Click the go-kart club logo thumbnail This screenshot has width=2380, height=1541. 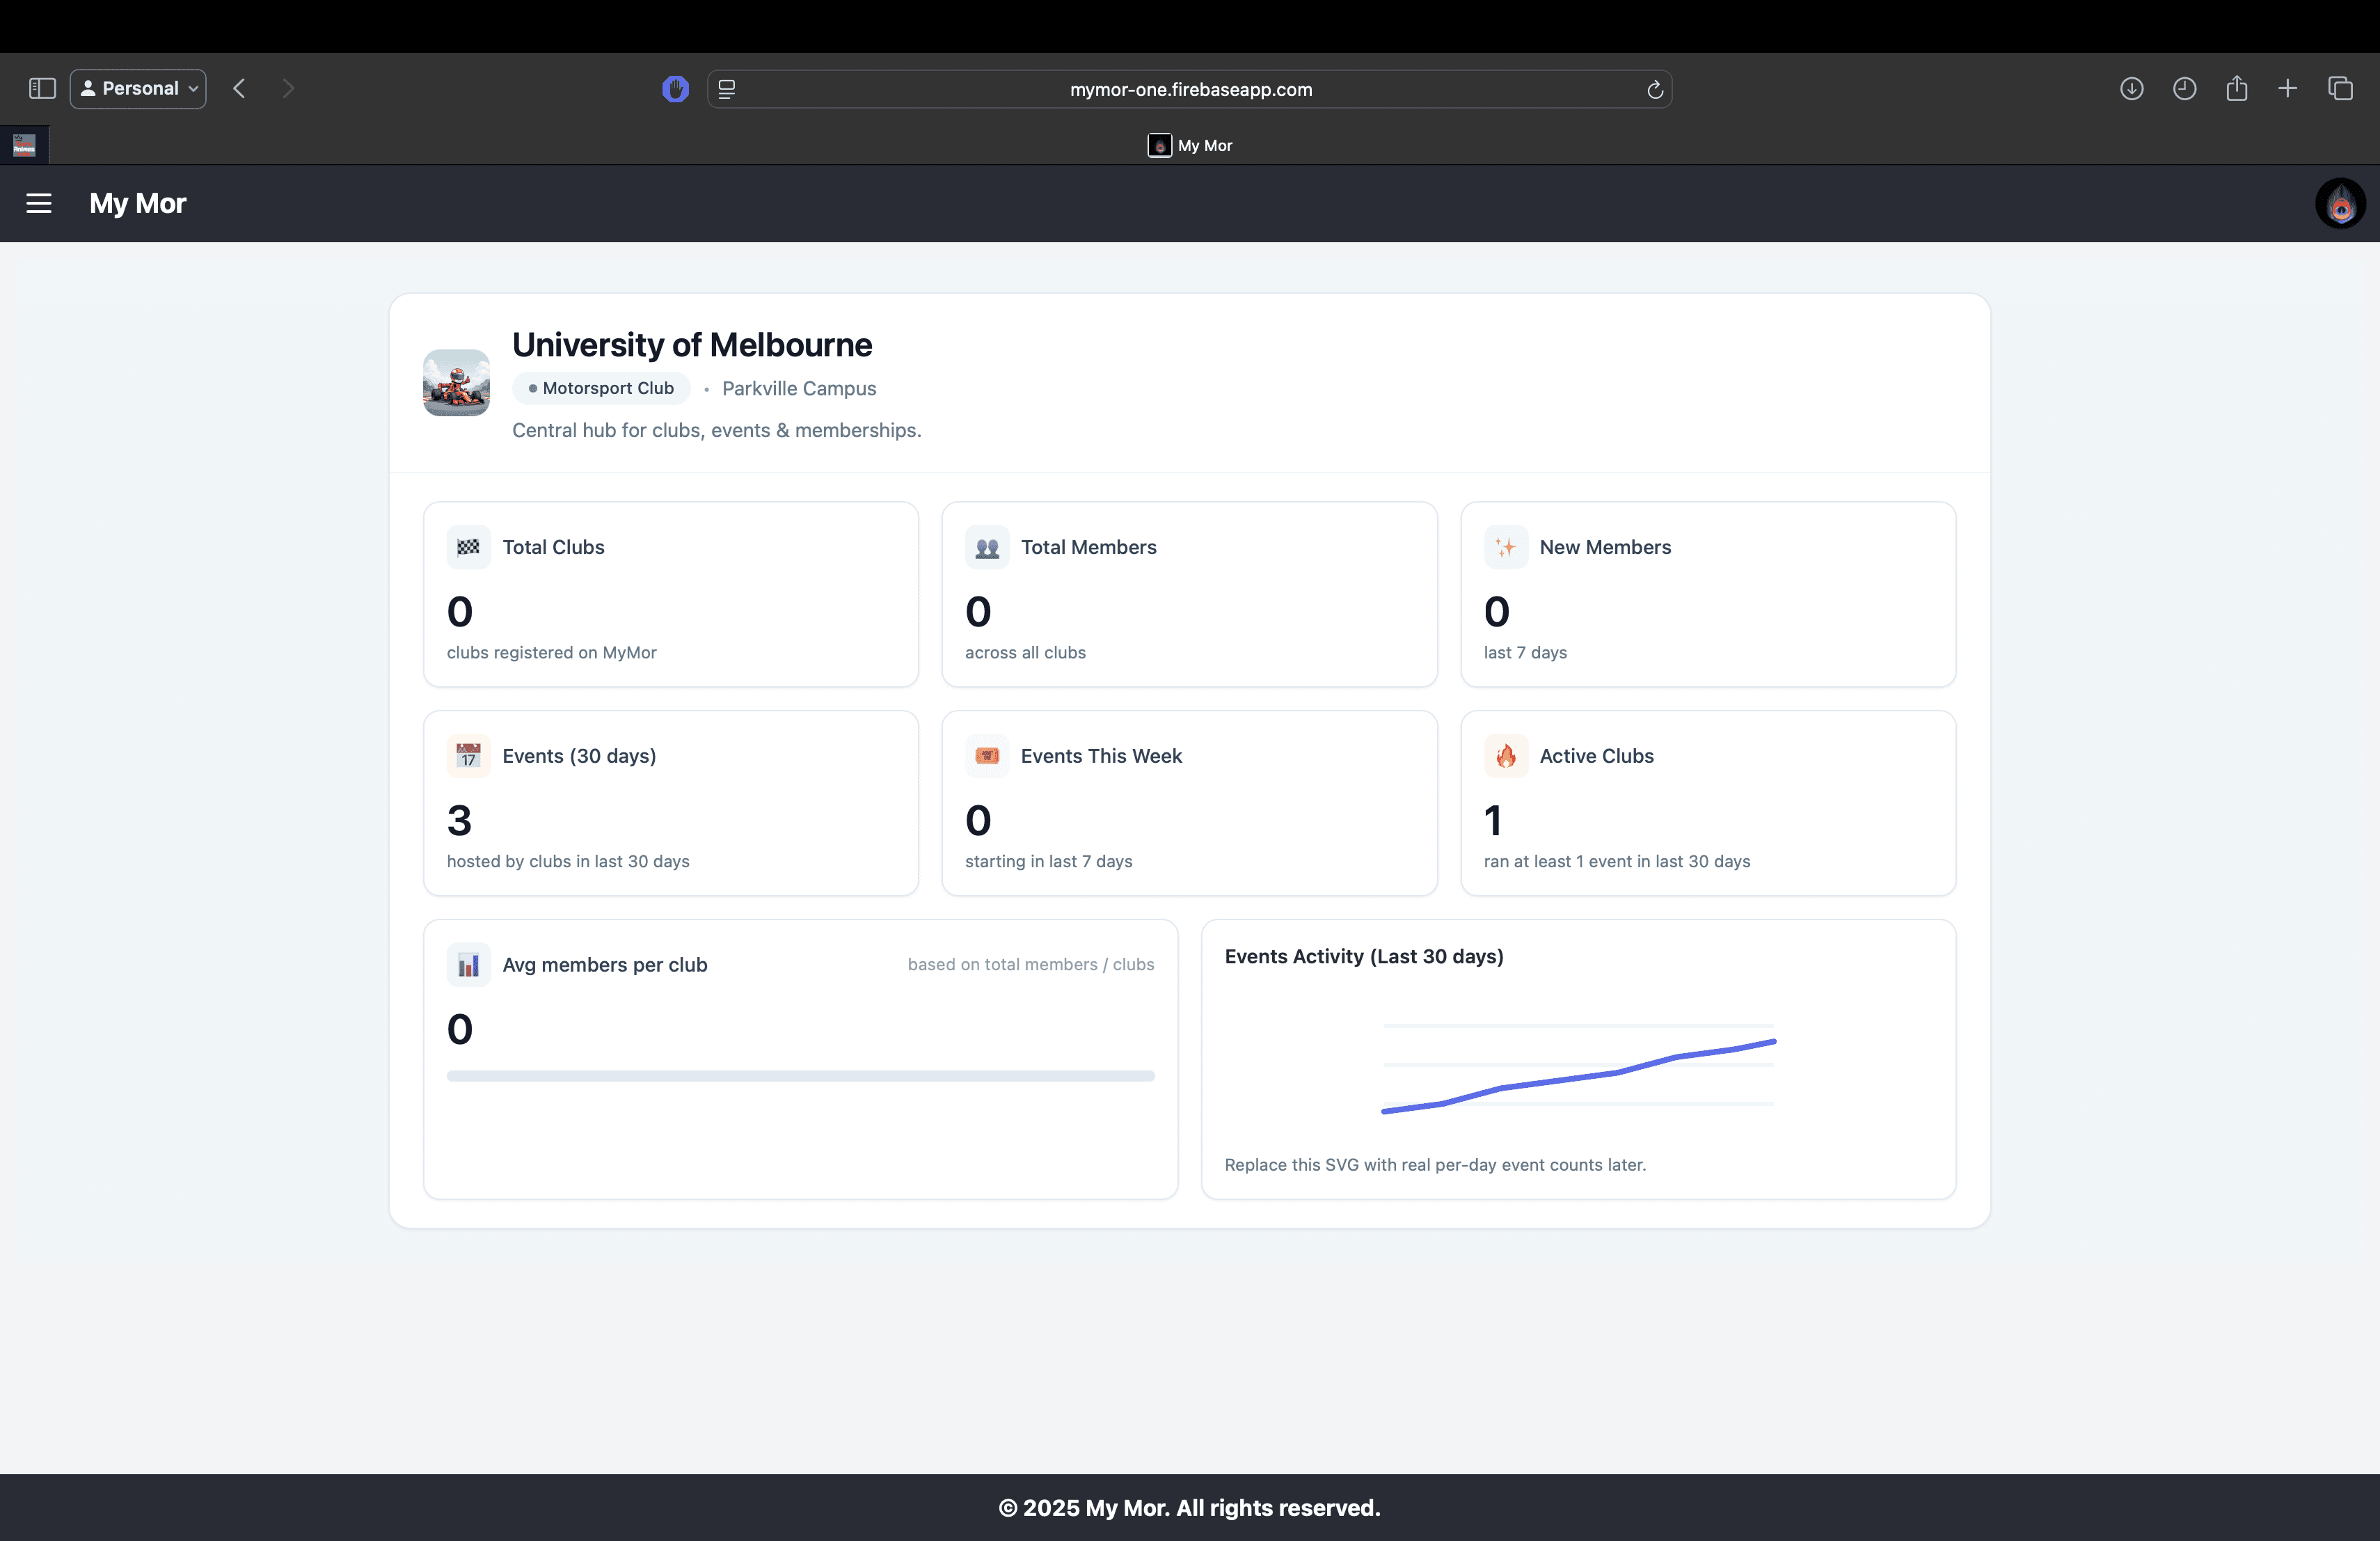click(456, 383)
